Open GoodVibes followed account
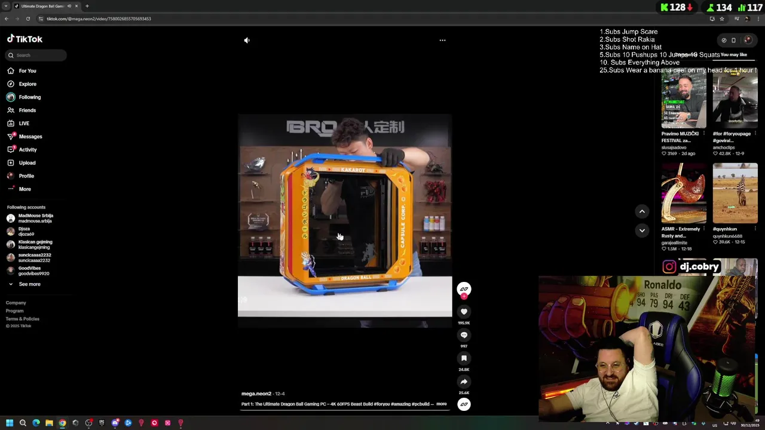765x430 pixels. (x=29, y=271)
